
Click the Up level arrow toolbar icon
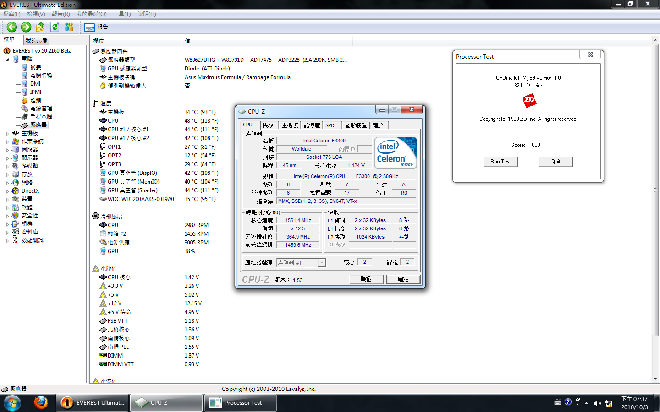[x=40, y=27]
